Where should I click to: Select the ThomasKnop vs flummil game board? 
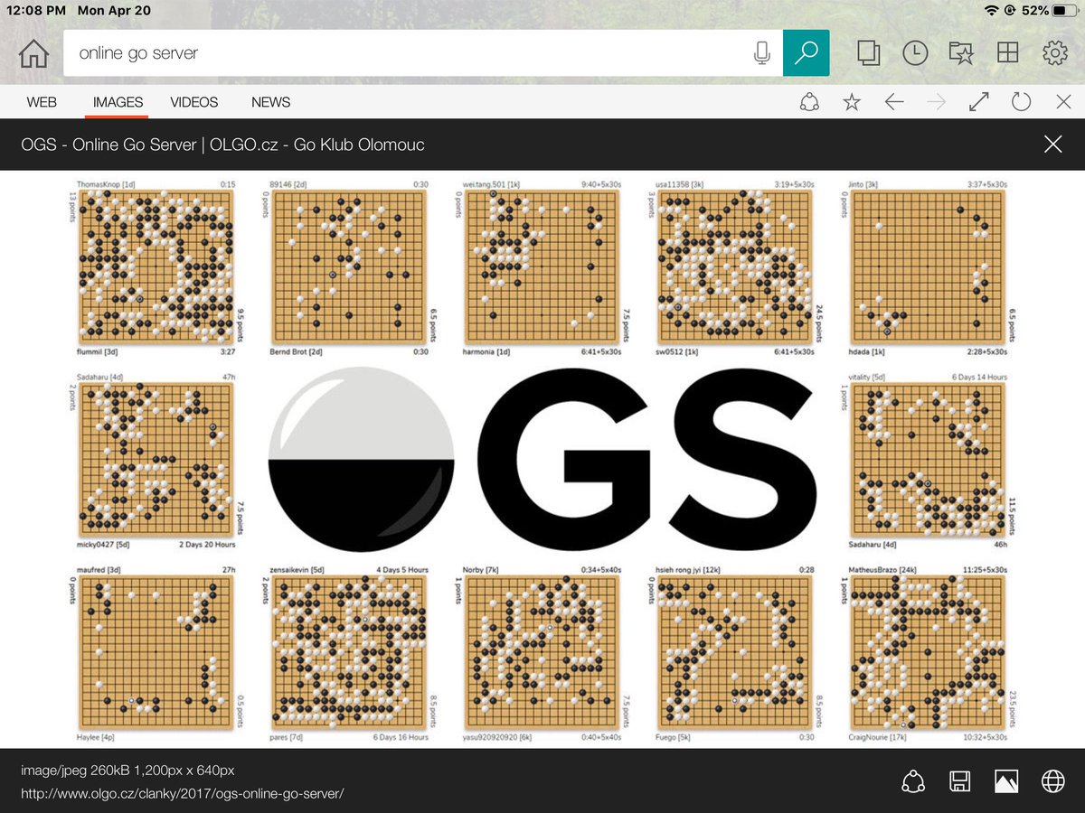156,266
